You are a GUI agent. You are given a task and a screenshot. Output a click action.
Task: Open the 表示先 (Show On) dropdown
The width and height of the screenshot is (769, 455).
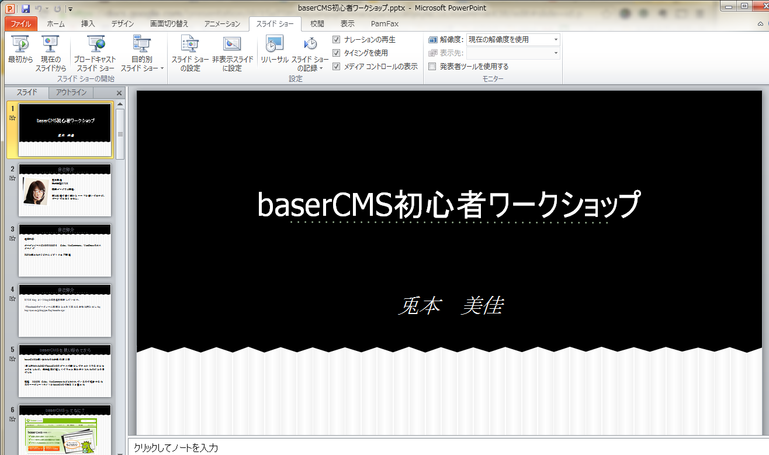513,53
